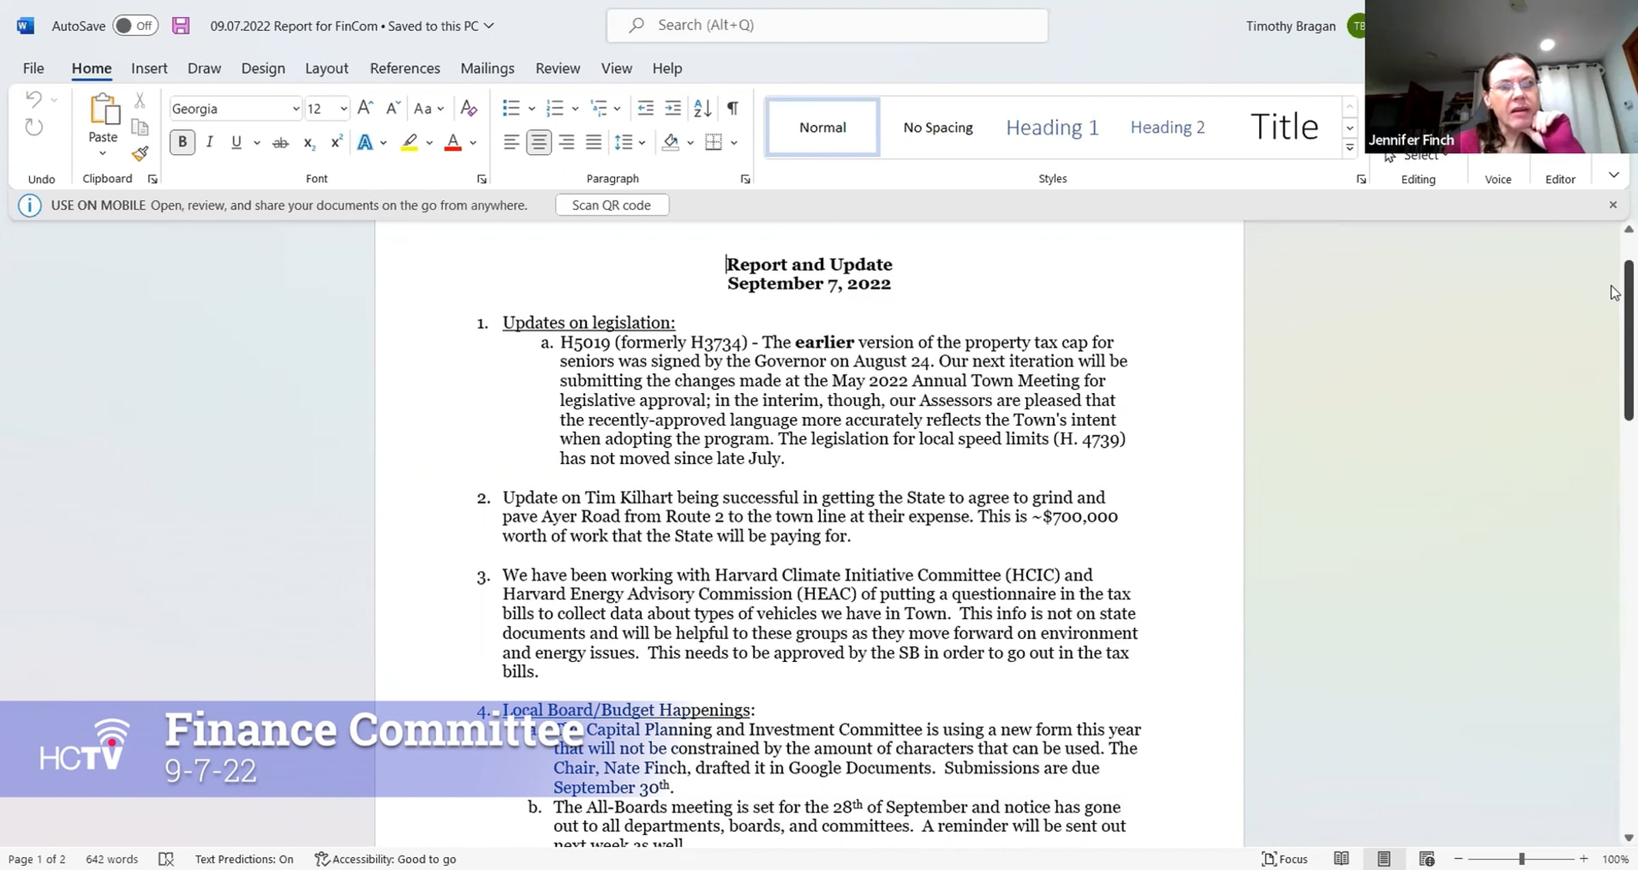
Task: Open the Borders dropdown arrow
Action: coord(734,143)
